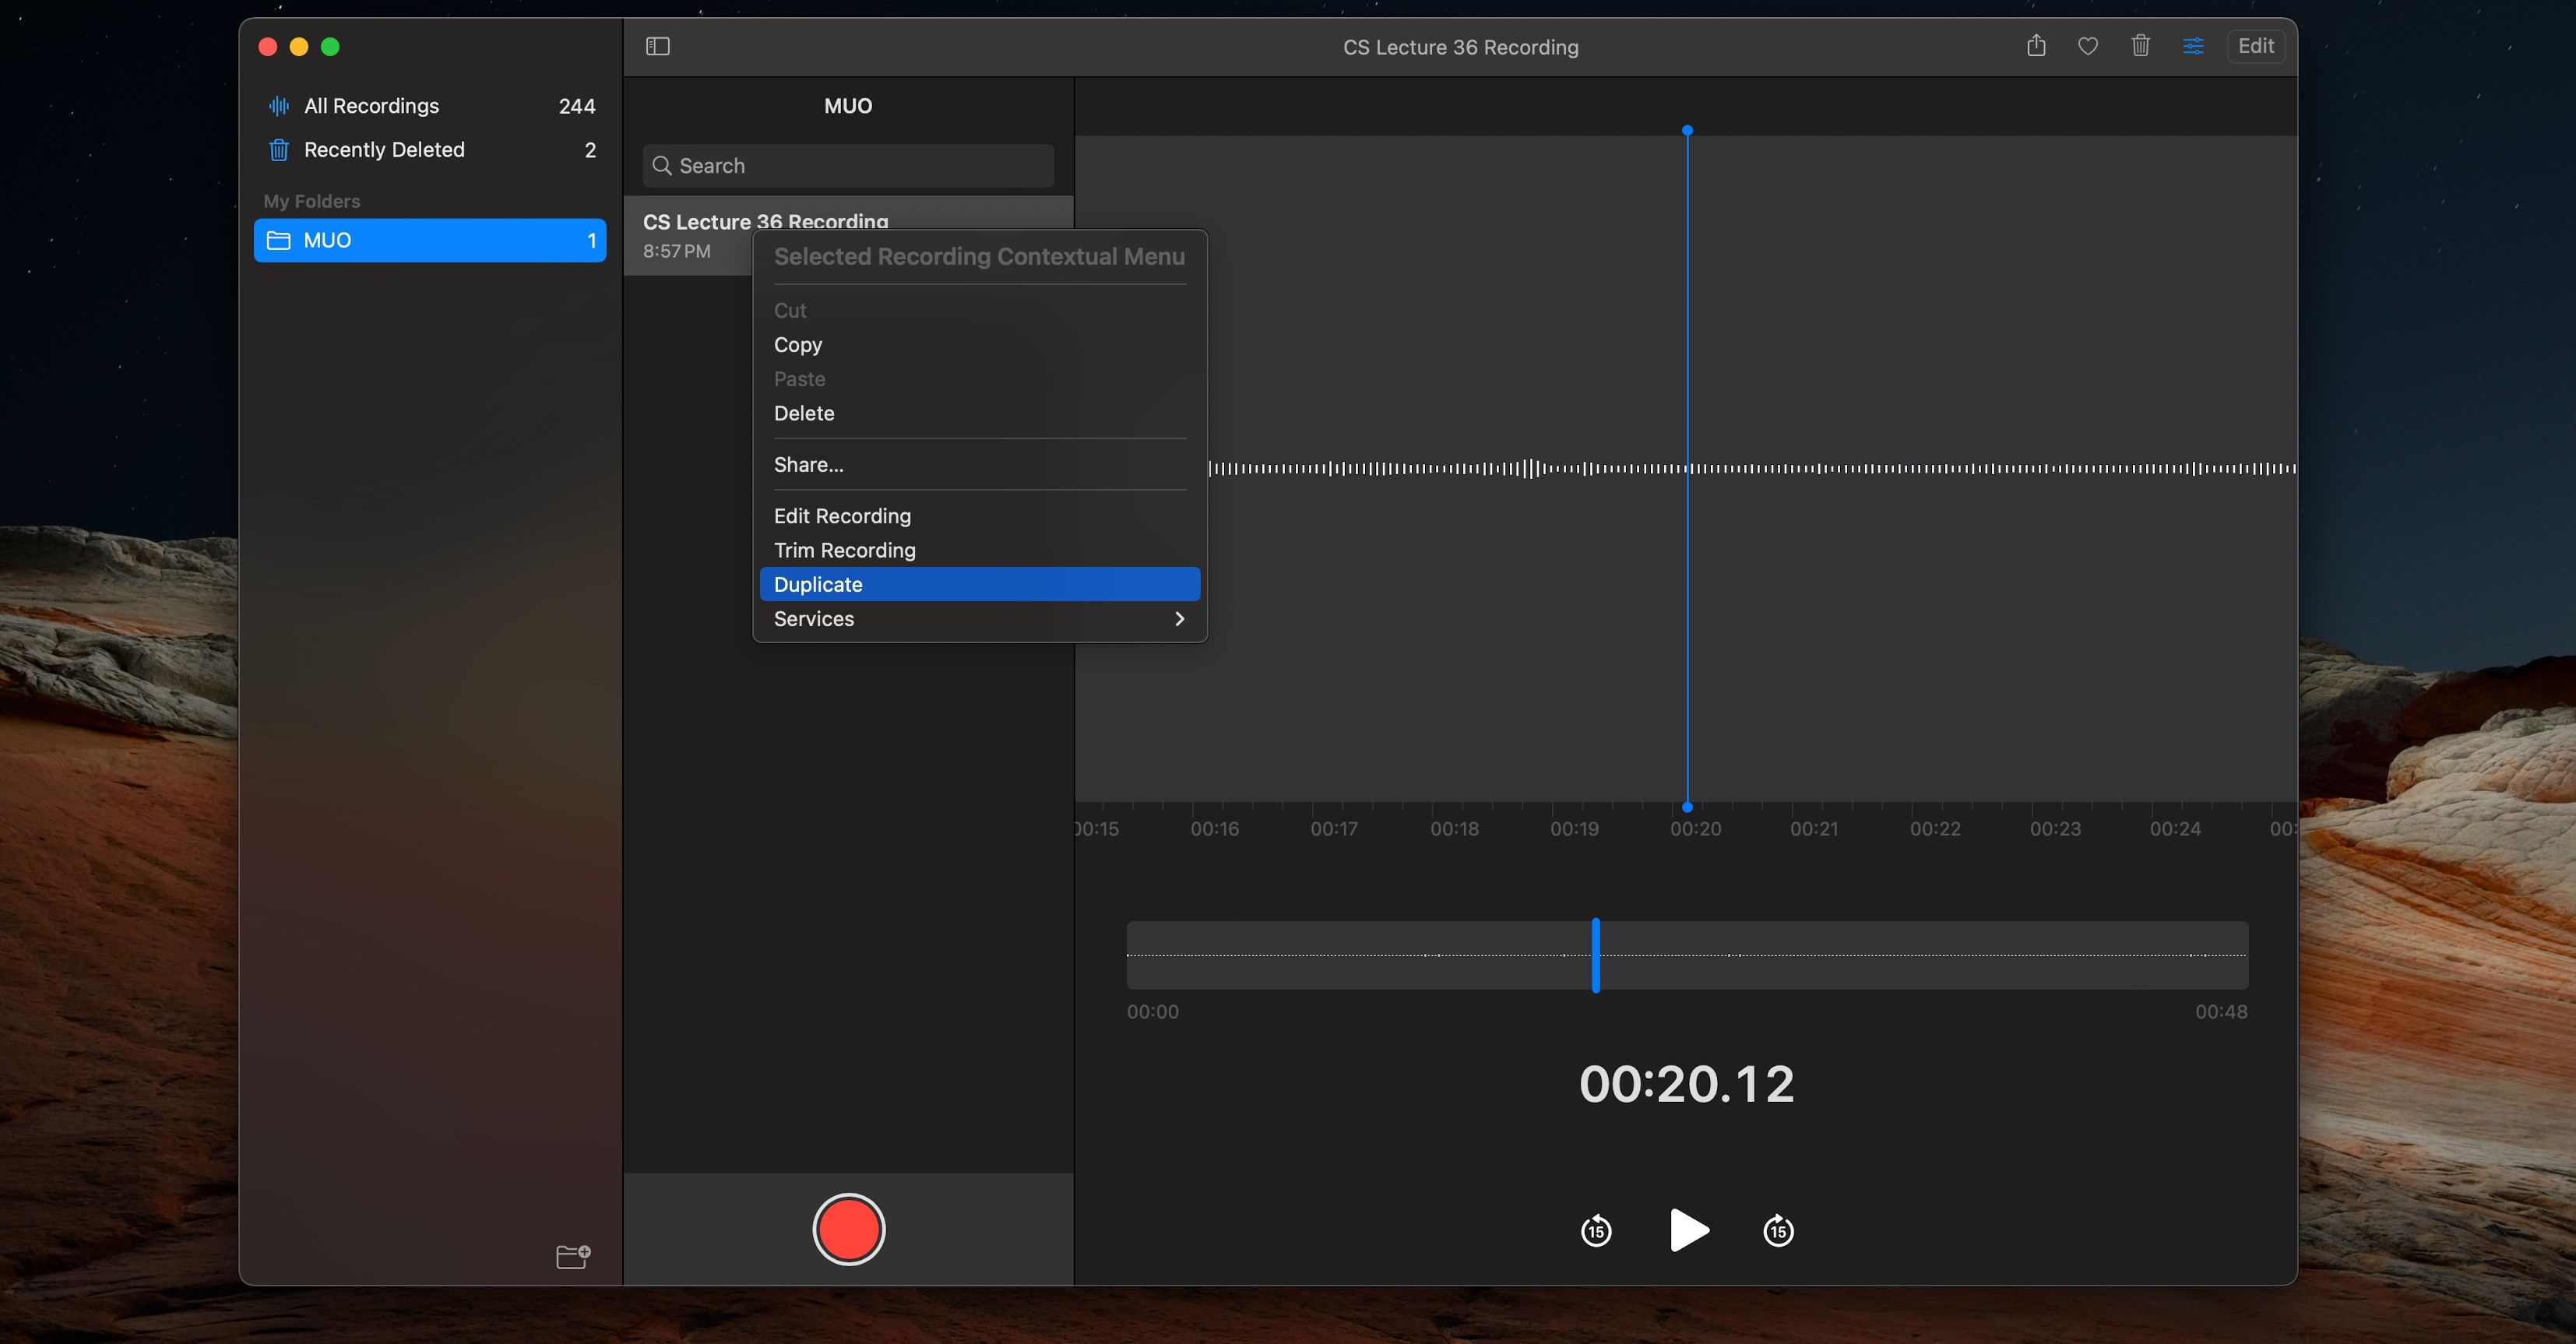The image size is (2576, 1344).
Task: Open Recently Deleted in the sidebar
Action: click(x=384, y=149)
